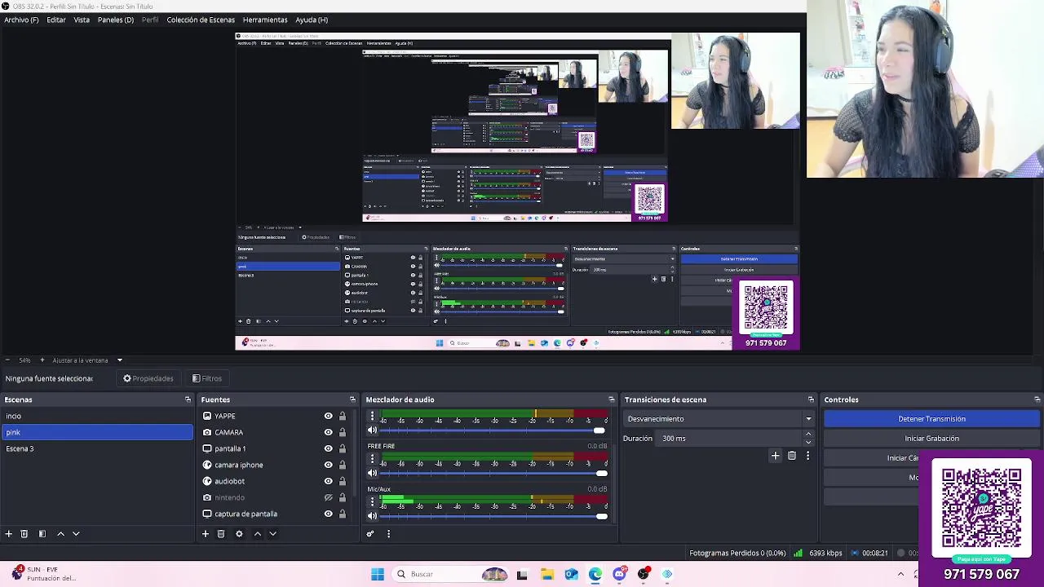Undock the Controles panel
The width and height of the screenshot is (1044, 587).
tap(1037, 399)
